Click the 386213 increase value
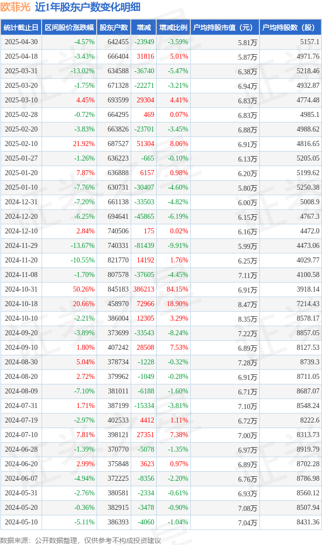Screen dimensions: 322x545 144,289
